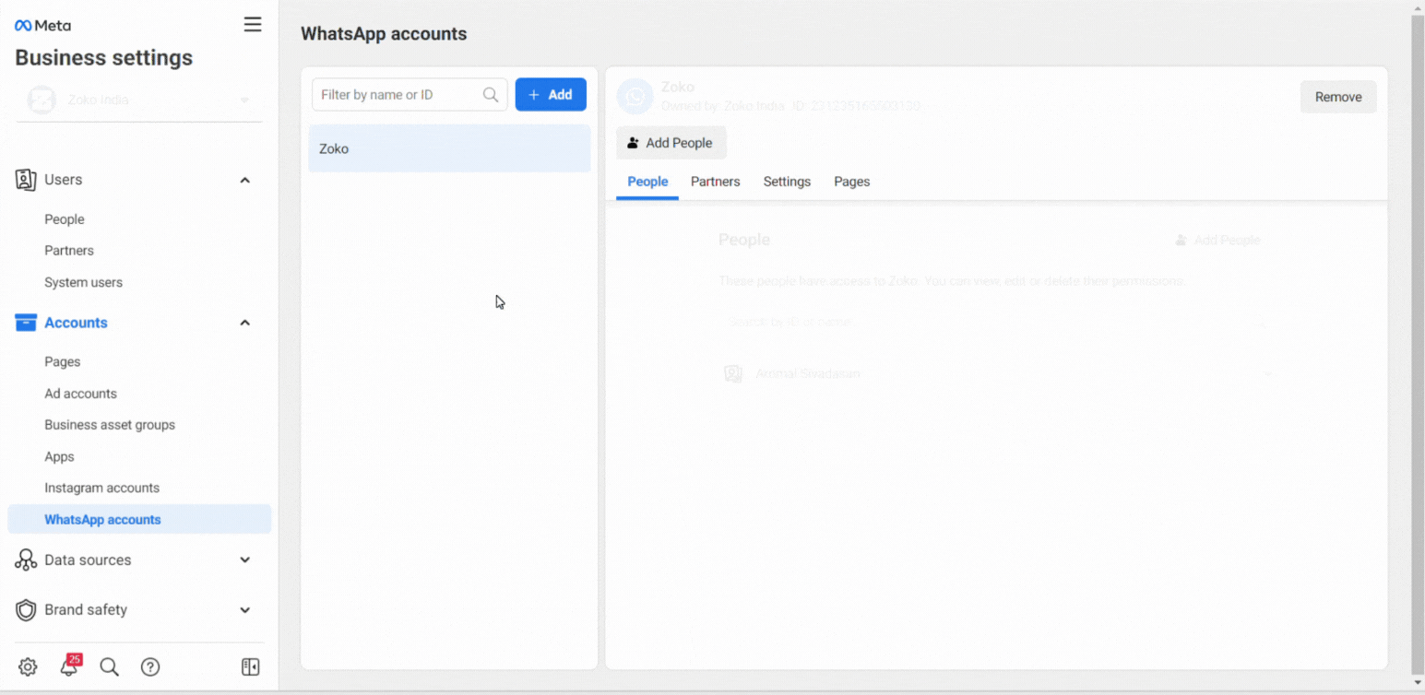Click the Users section icon
The image size is (1425, 695).
point(26,180)
